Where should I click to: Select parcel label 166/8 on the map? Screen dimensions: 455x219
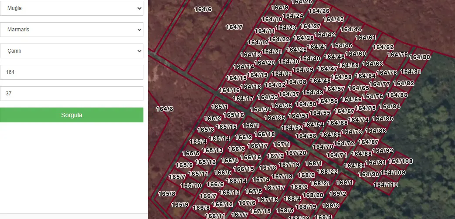(201, 208)
